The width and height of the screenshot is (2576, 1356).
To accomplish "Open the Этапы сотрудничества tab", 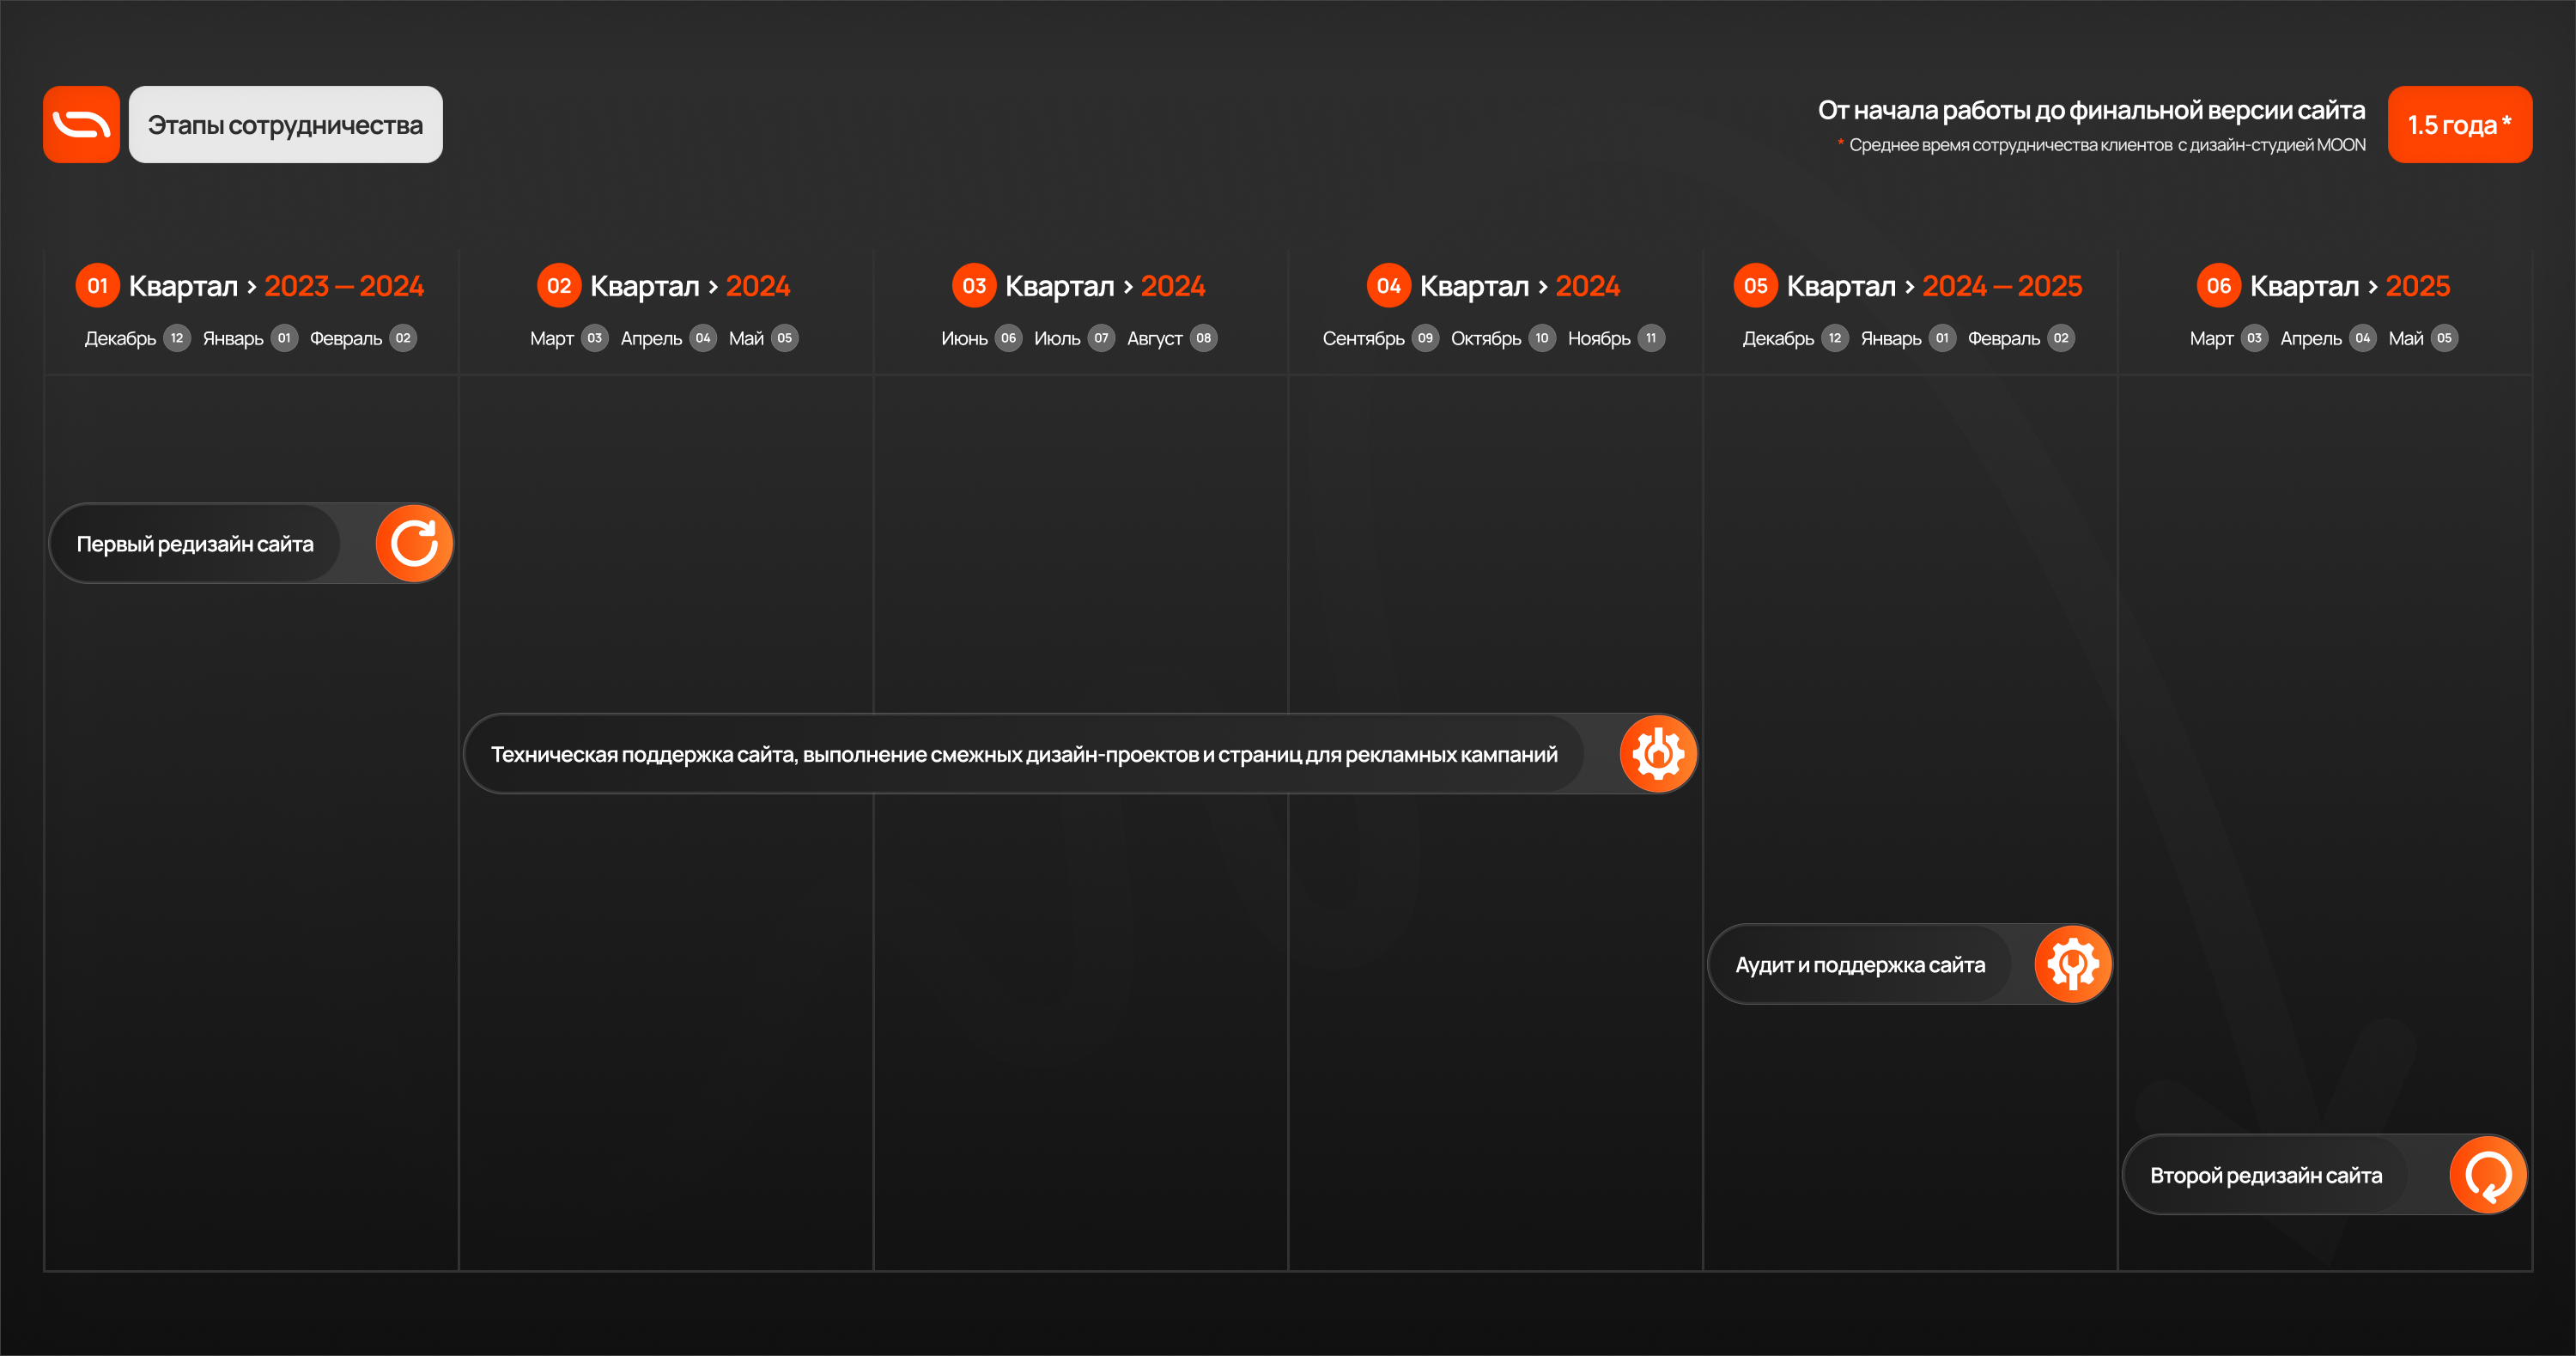I will pos(285,124).
